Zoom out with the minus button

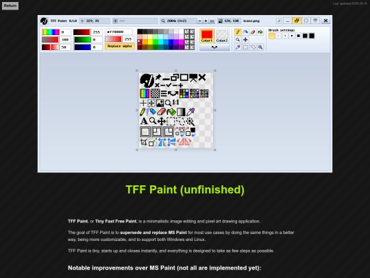[x=199, y=21]
